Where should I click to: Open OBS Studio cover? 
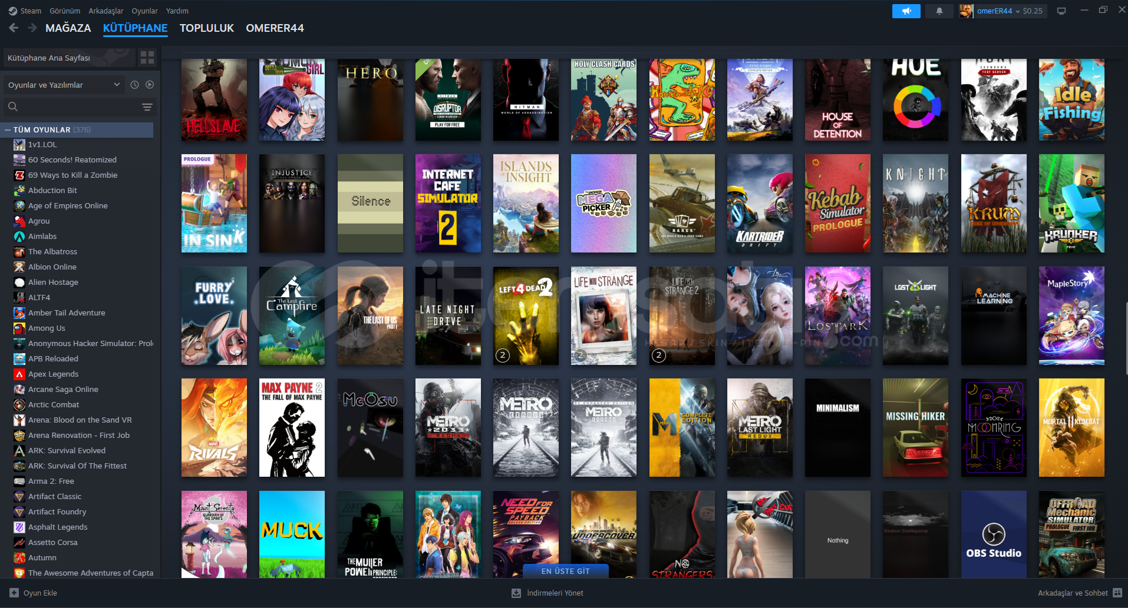tap(994, 534)
